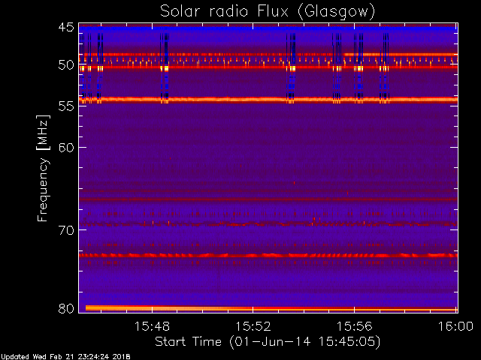The height and width of the screenshot is (360, 481).
Task: Click the 'Frequency [MHz]' y-axis label
Action: pyautogui.click(x=43, y=168)
